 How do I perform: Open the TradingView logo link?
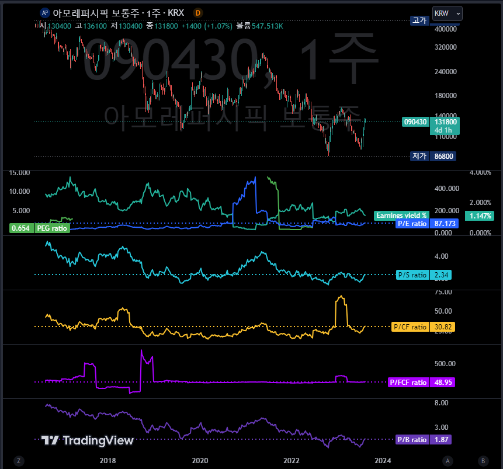click(x=87, y=440)
